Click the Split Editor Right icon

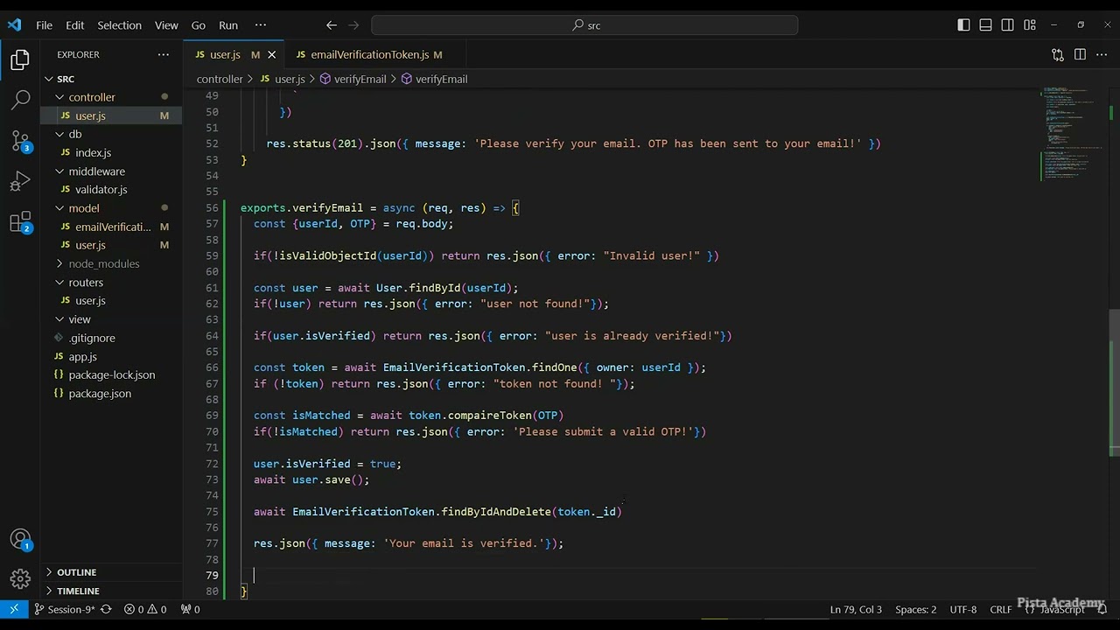(x=1080, y=54)
